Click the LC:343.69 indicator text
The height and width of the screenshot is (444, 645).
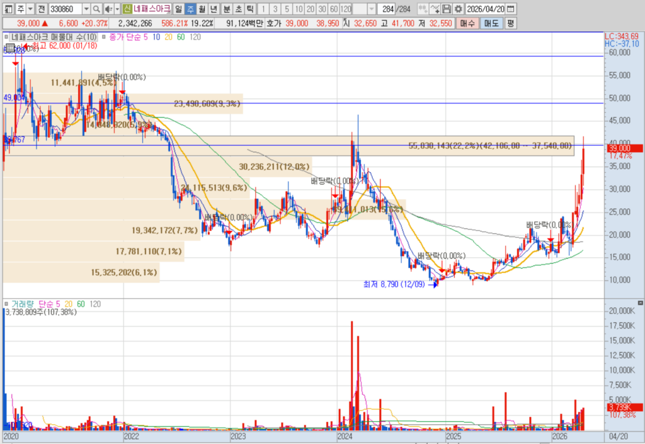pyautogui.click(x=622, y=37)
